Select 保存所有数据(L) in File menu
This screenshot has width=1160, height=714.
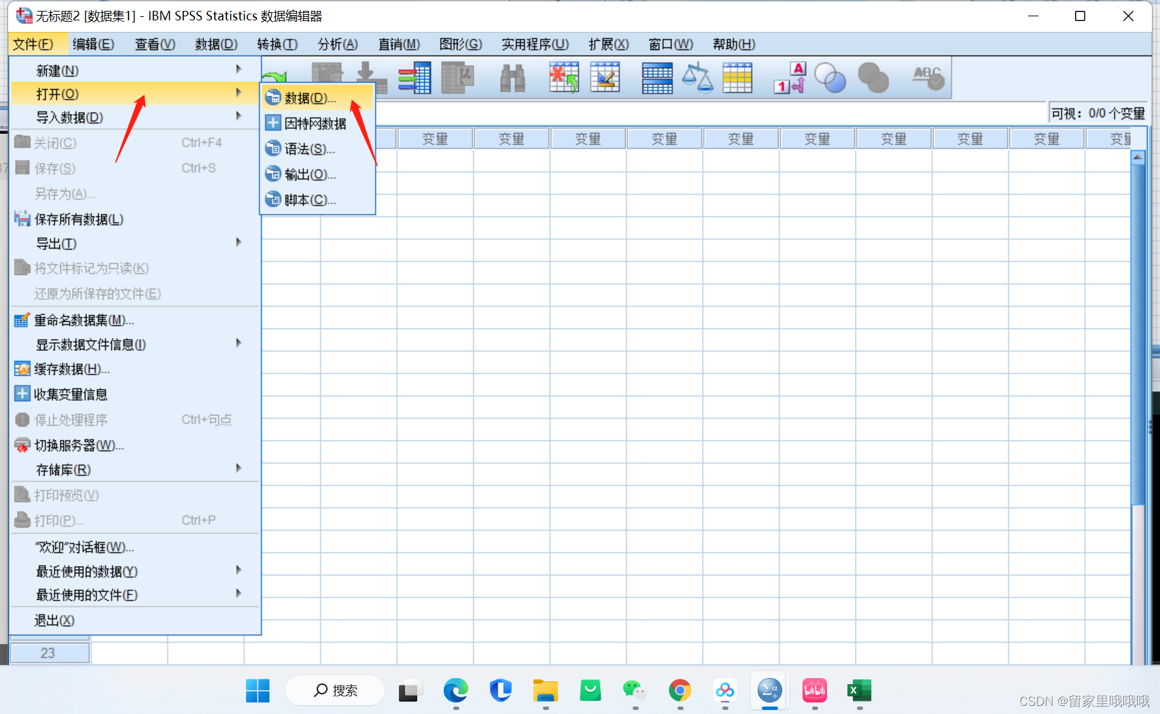(x=136, y=219)
